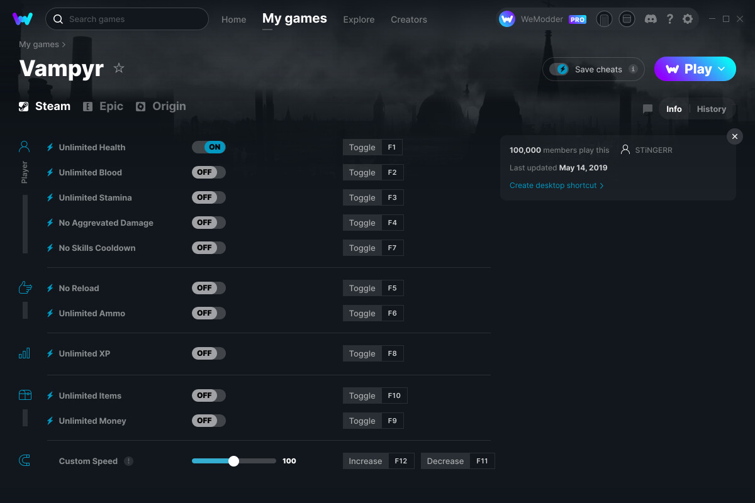Favorite Vampyr with the star icon
755x503 pixels.
click(119, 68)
